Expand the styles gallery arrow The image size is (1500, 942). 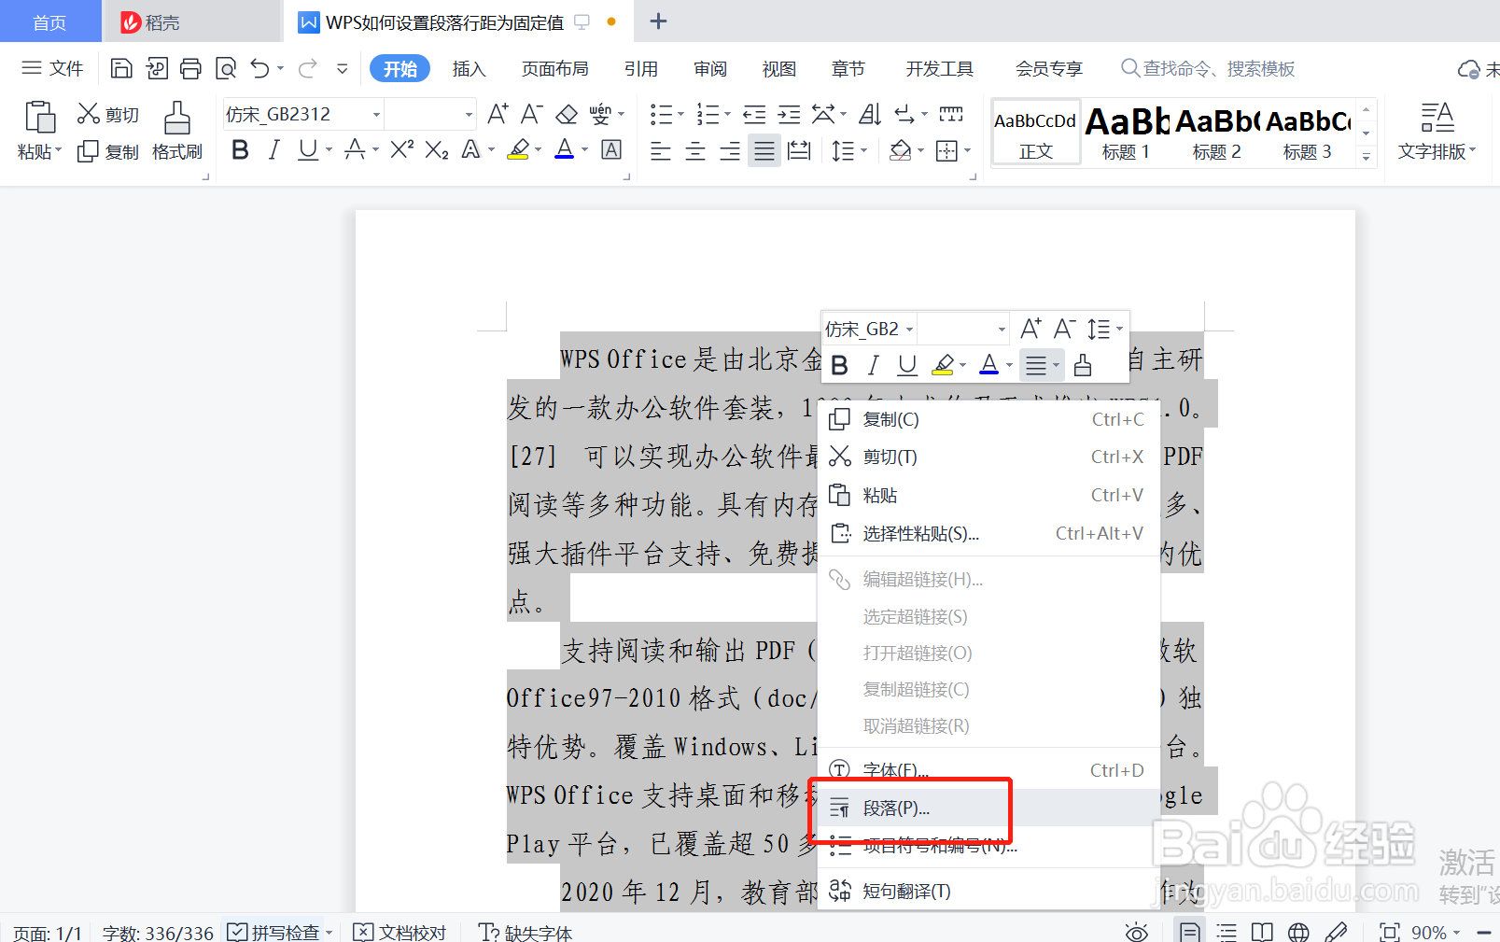tap(1366, 157)
